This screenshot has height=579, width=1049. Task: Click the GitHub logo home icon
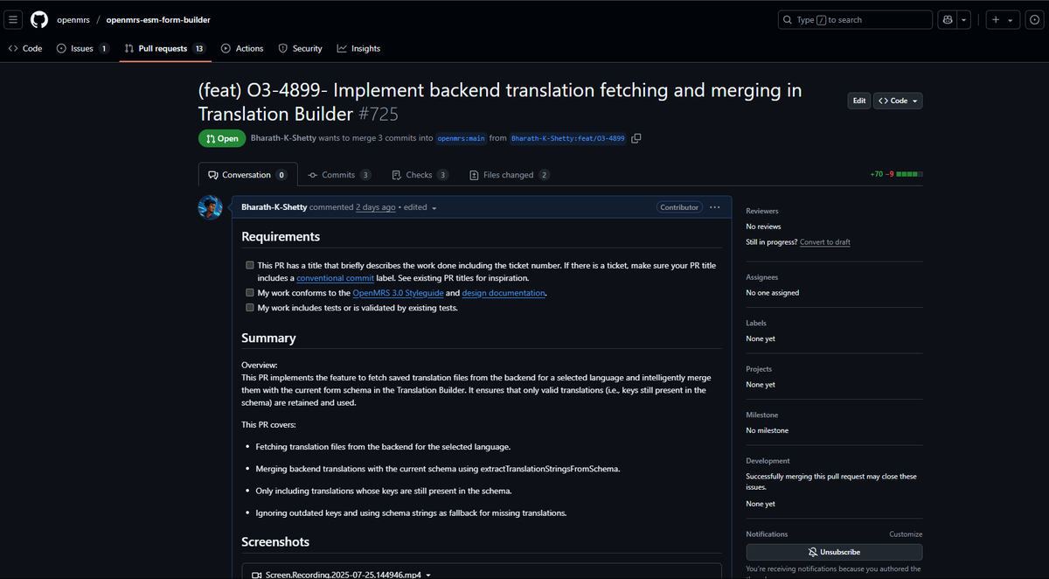tap(39, 19)
